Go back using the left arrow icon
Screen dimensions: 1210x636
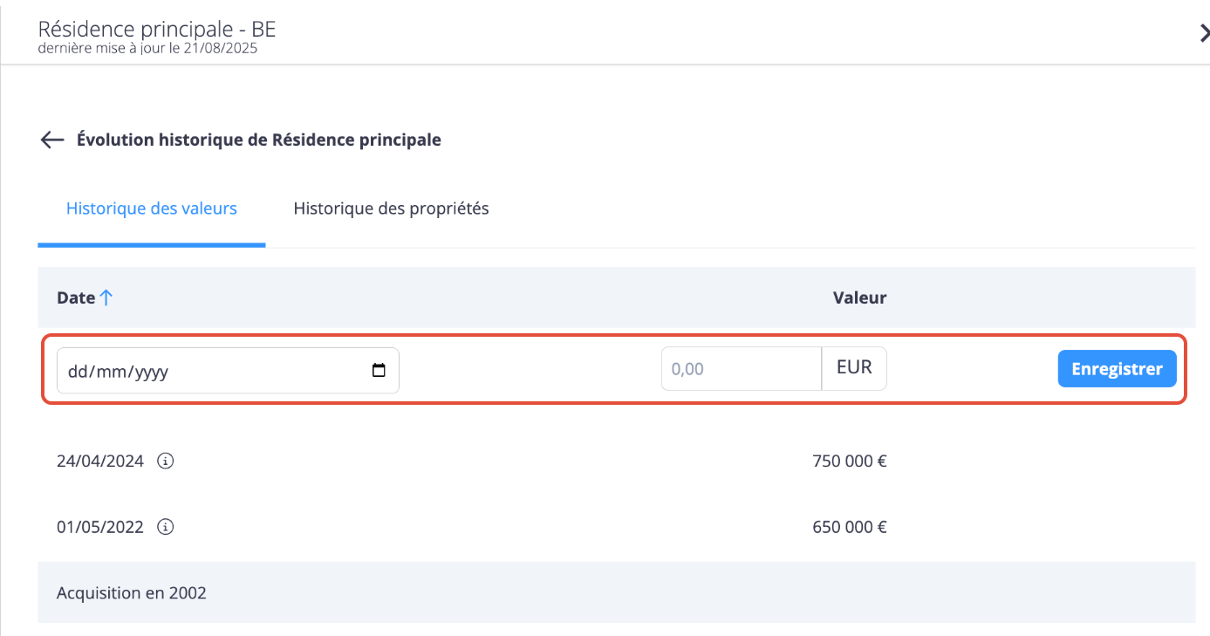click(x=52, y=140)
